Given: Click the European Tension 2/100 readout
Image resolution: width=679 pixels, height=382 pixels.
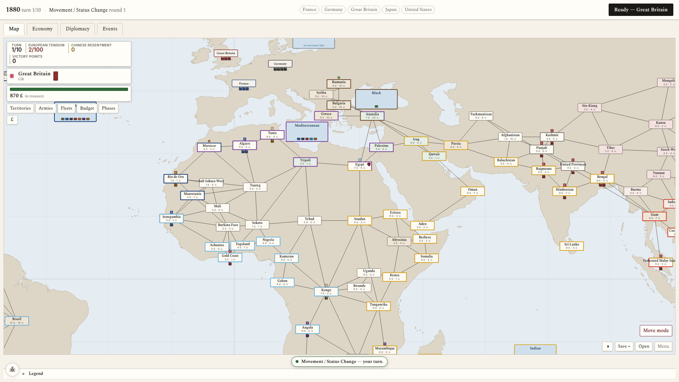Looking at the screenshot, I should pyautogui.click(x=46, y=48).
